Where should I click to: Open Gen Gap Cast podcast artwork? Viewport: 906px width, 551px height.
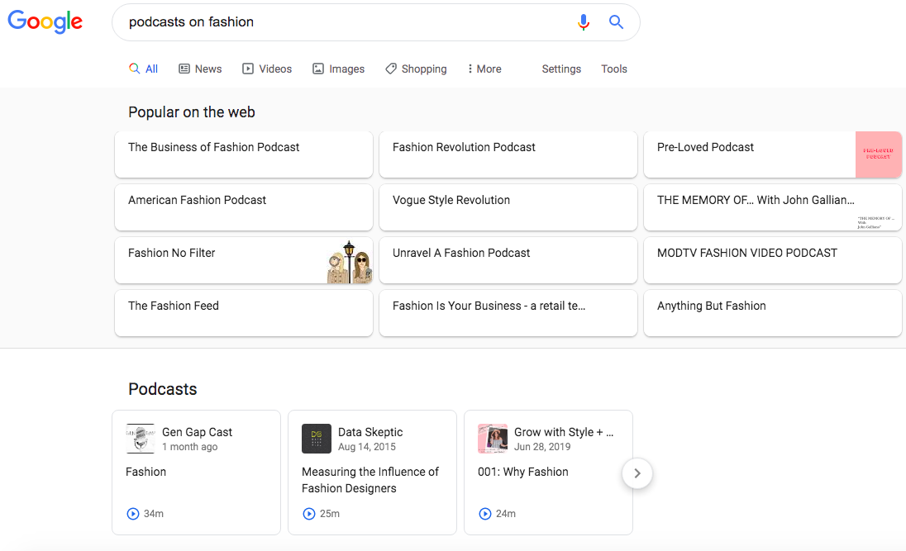[141, 439]
